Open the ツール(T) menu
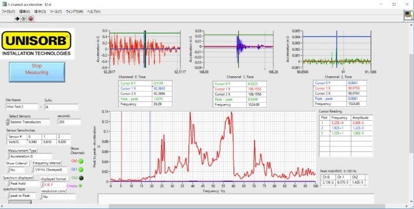414x209 pixels. click(x=56, y=12)
